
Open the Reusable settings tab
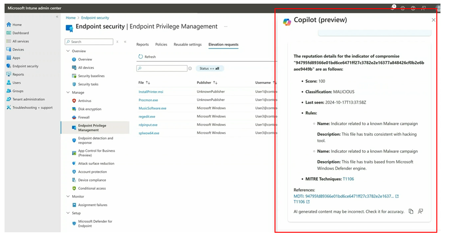point(187,45)
